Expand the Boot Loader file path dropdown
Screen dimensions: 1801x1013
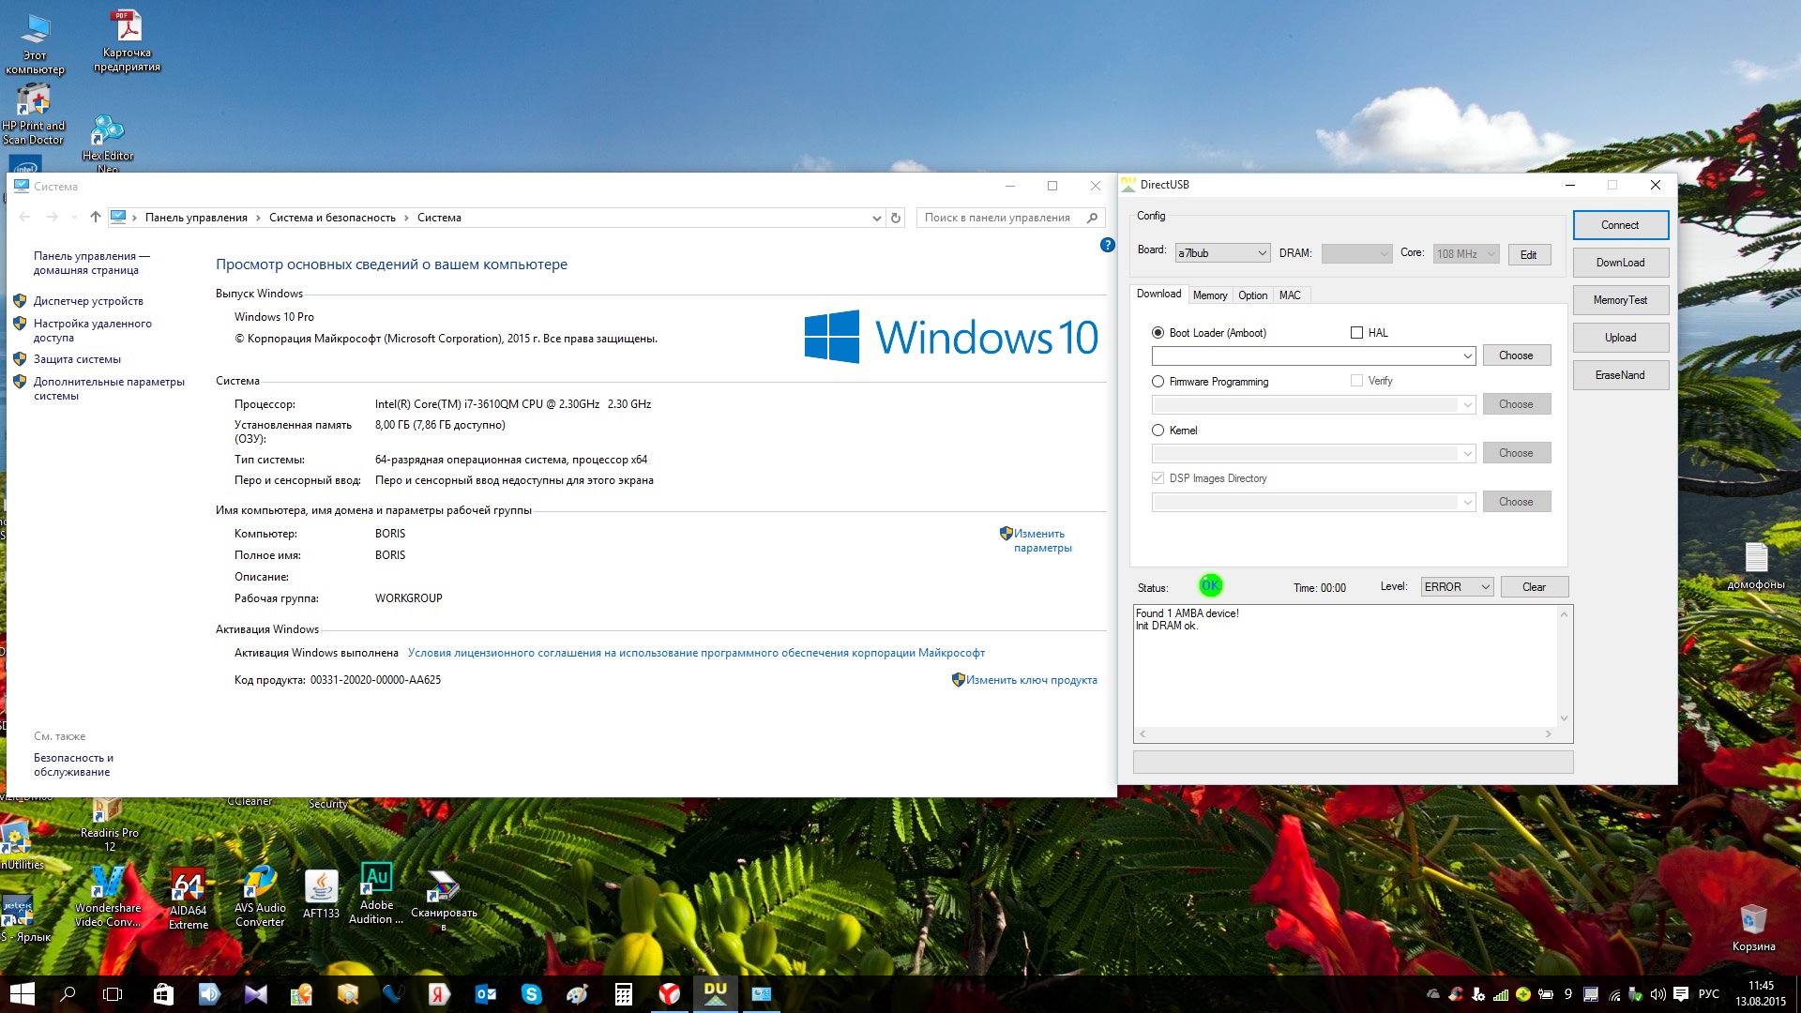(x=1467, y=356)
